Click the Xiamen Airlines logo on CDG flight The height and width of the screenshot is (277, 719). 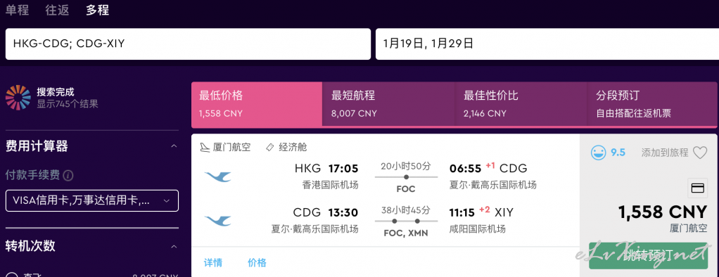click(x=217, y=221)
